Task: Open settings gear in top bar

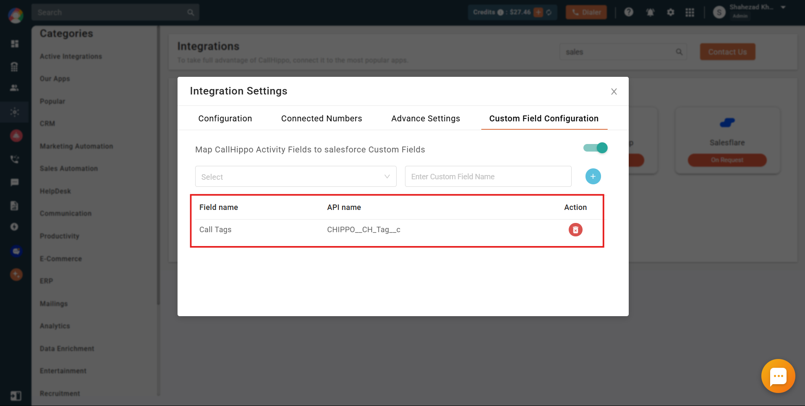Action: pyautogui.click(x=671, y=12)
